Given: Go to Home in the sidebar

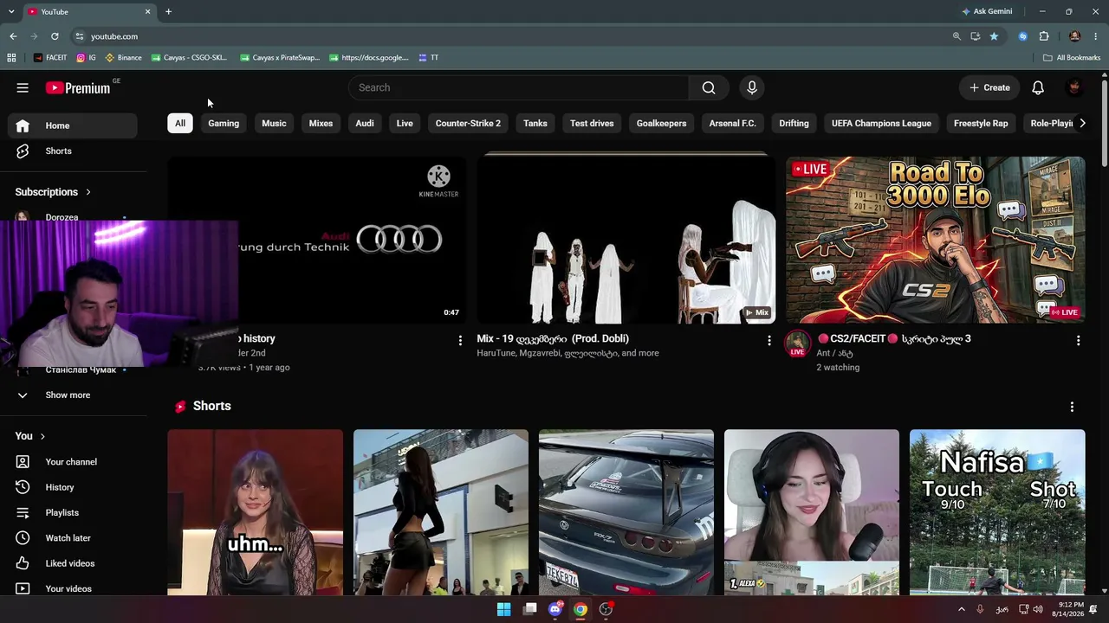Looking at the screenshot, I should point(73,125).
